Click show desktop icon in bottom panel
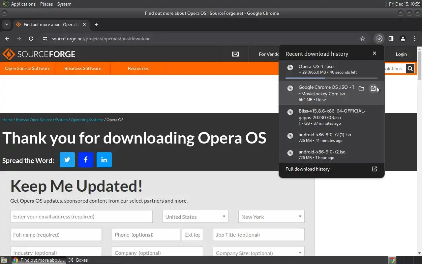This screenshot has width=422, height=264. pyautogui.click(x=4, y=260)
